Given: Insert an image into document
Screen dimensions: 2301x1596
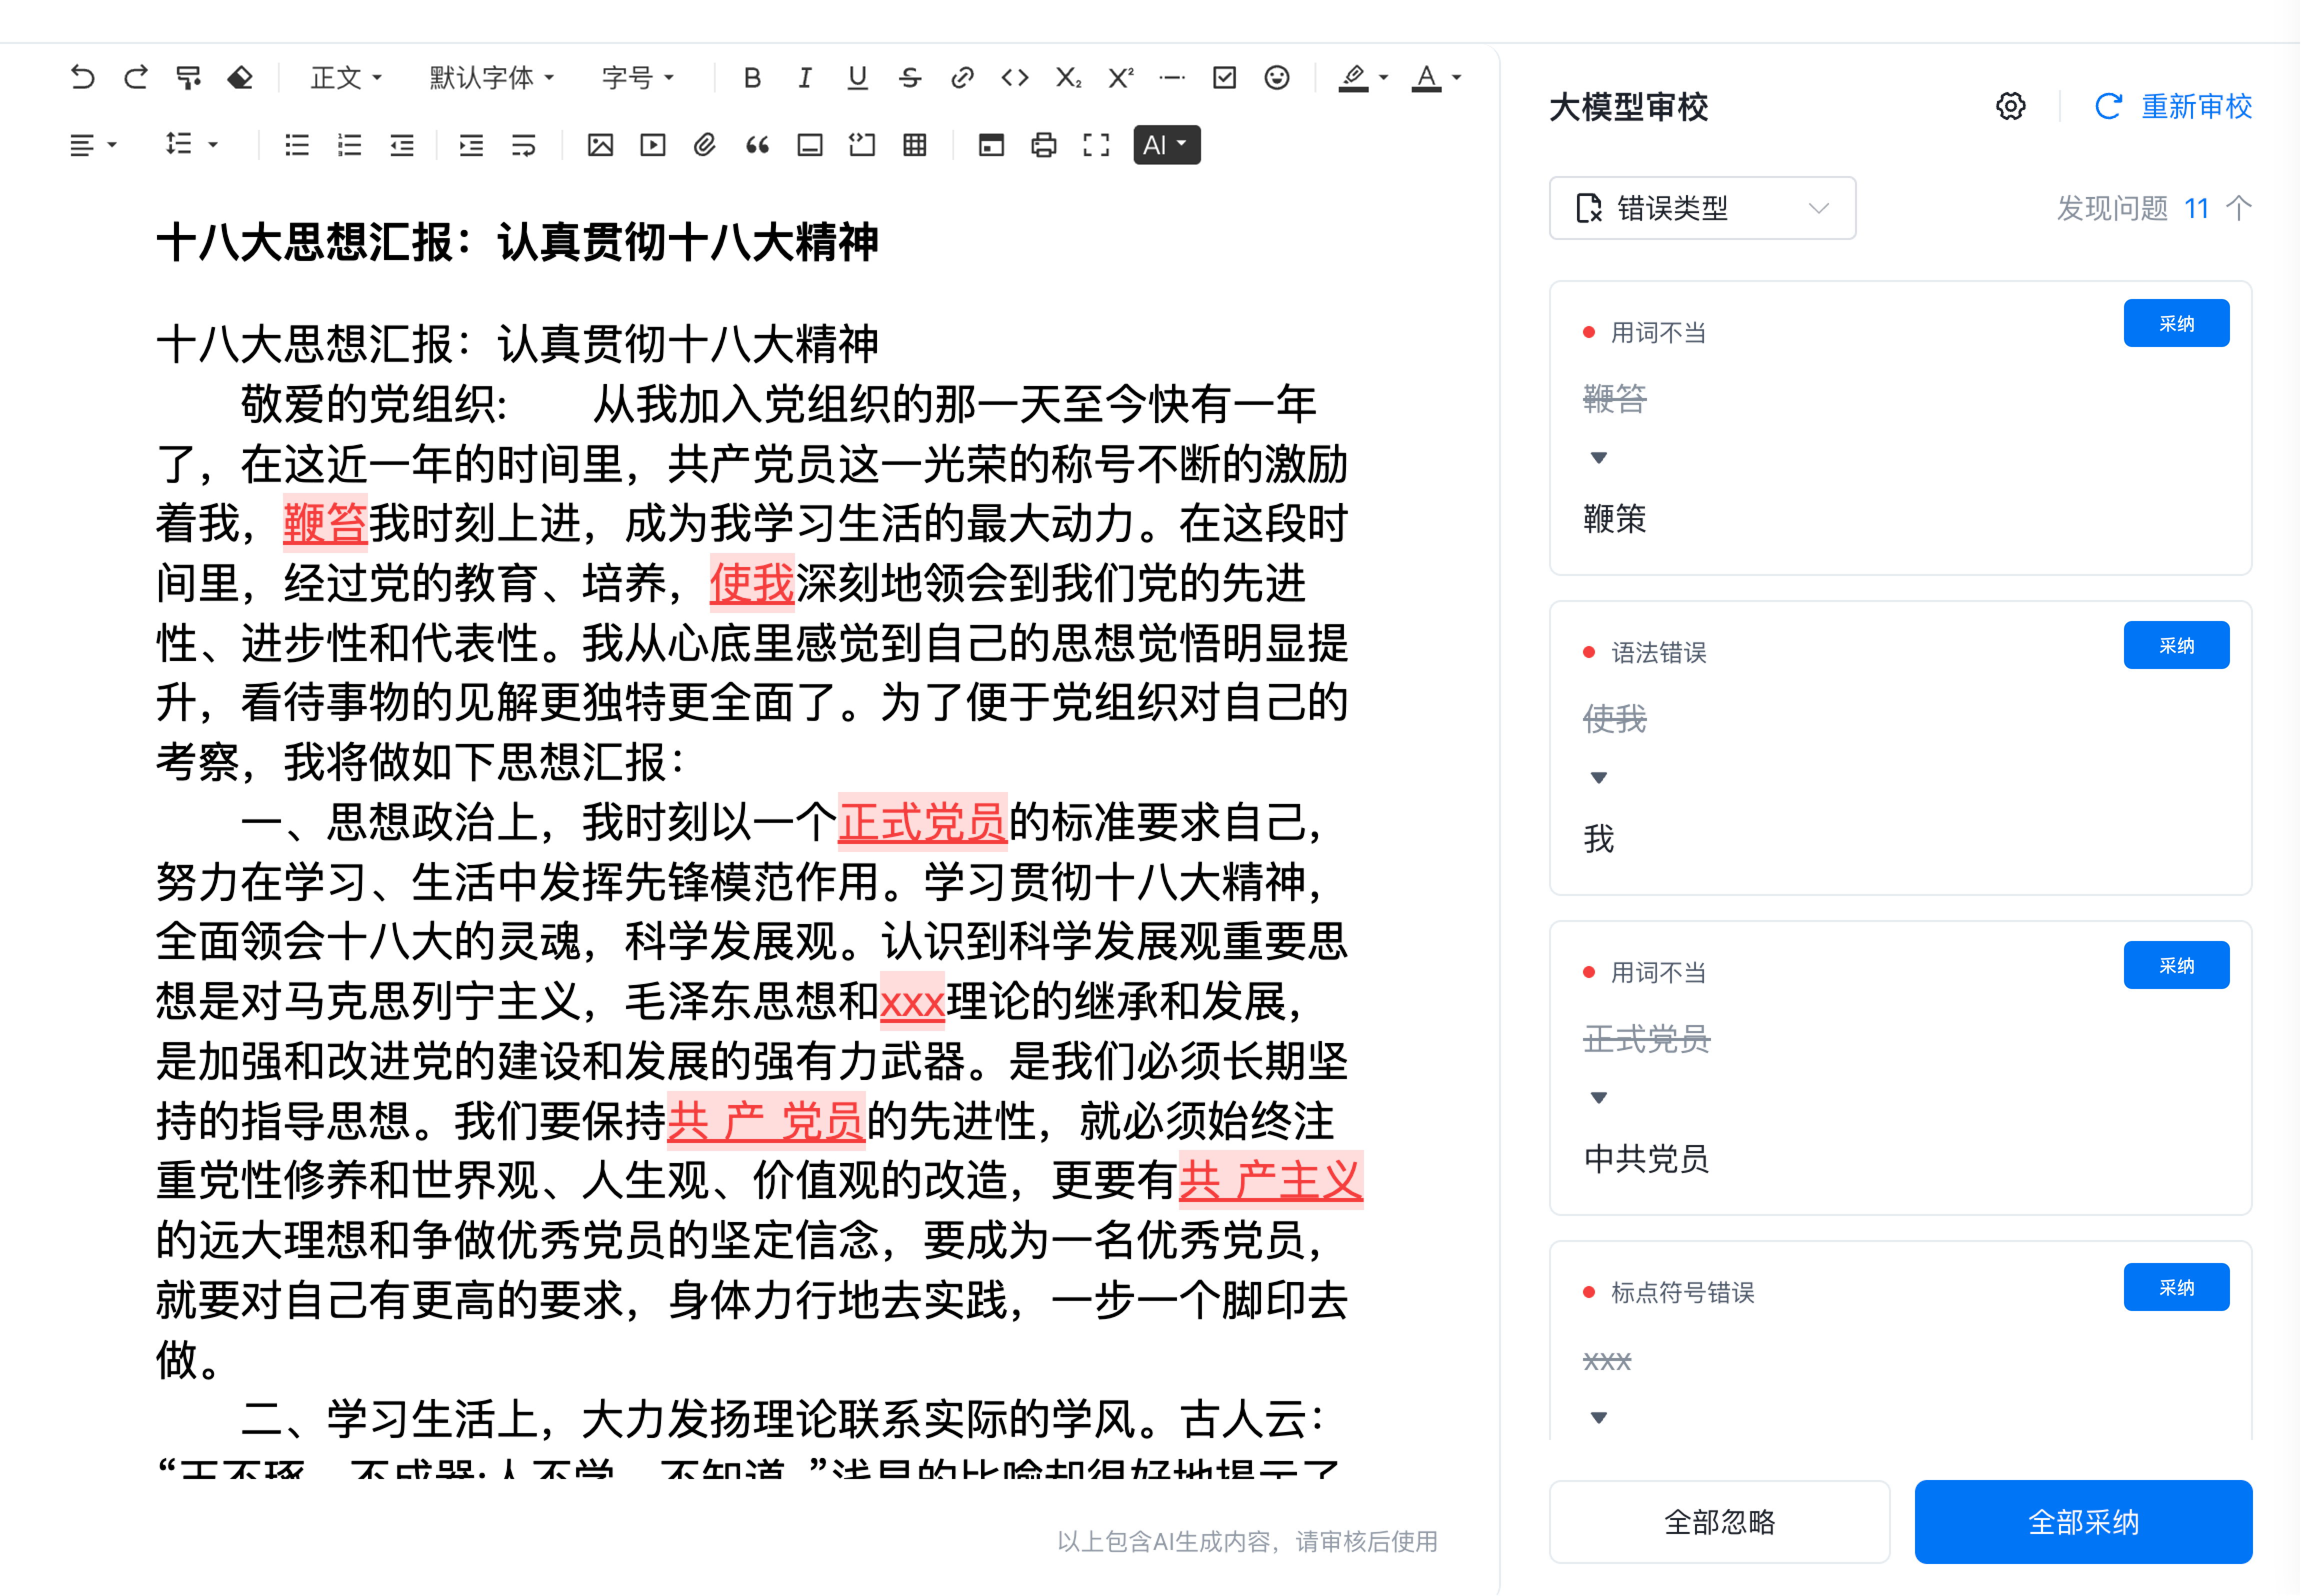Looking at the screenshot, I should click(x=600, y=145).
